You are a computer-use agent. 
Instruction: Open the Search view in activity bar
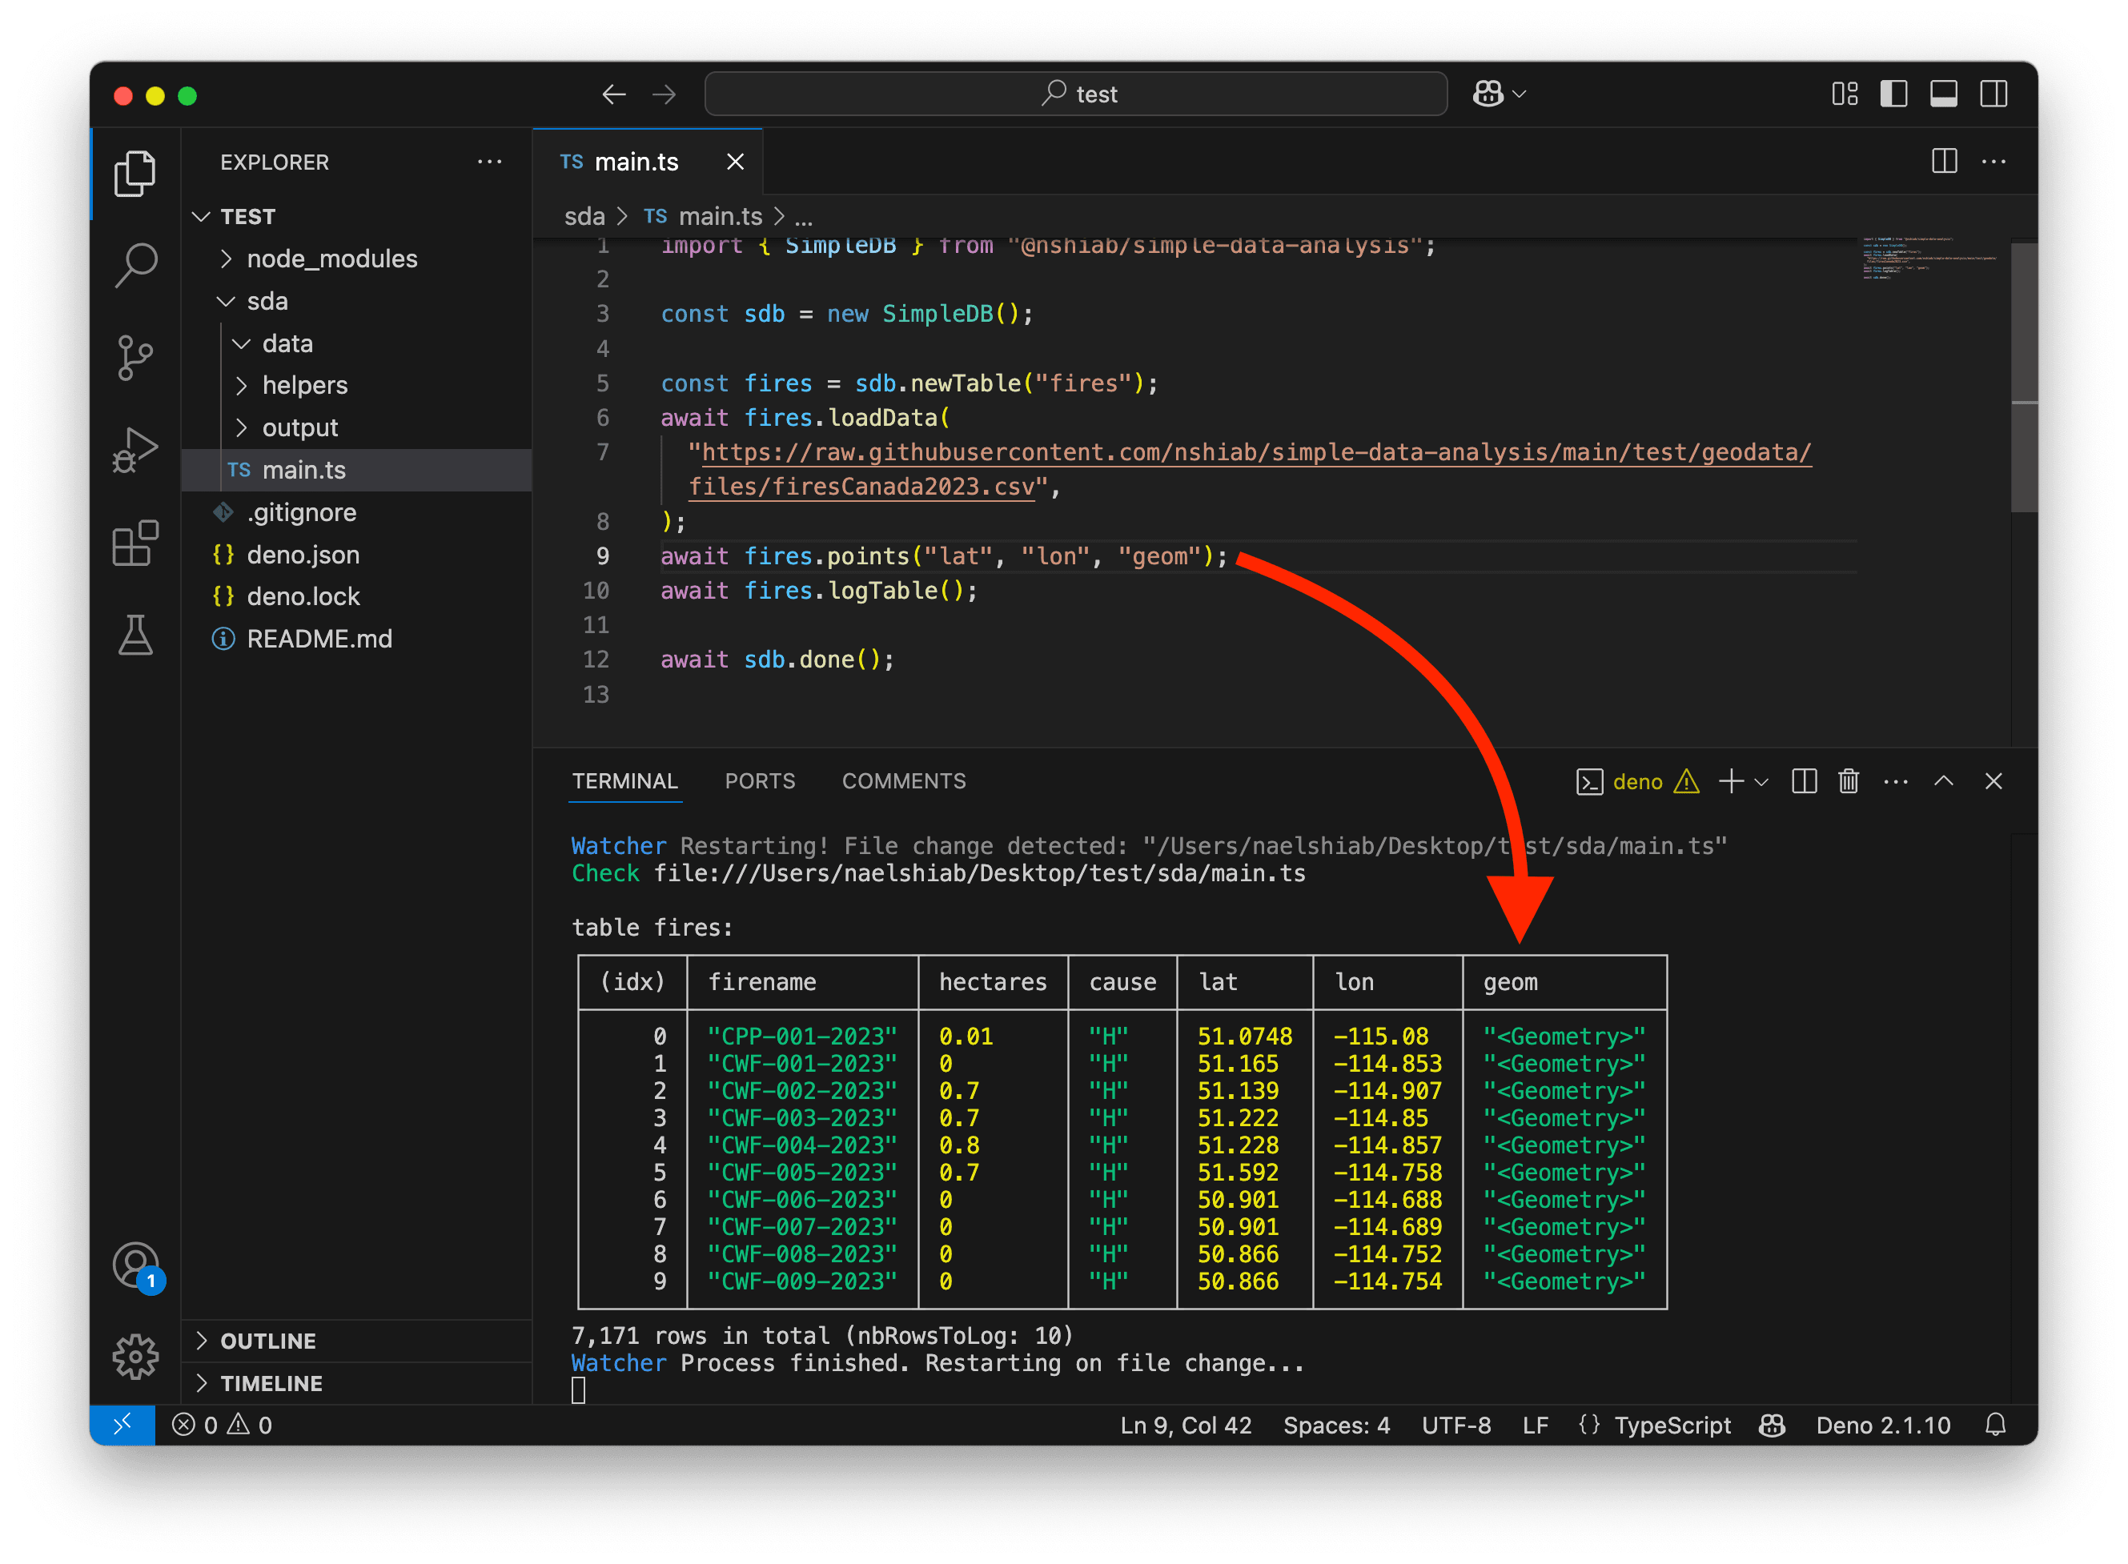point(135,265)
